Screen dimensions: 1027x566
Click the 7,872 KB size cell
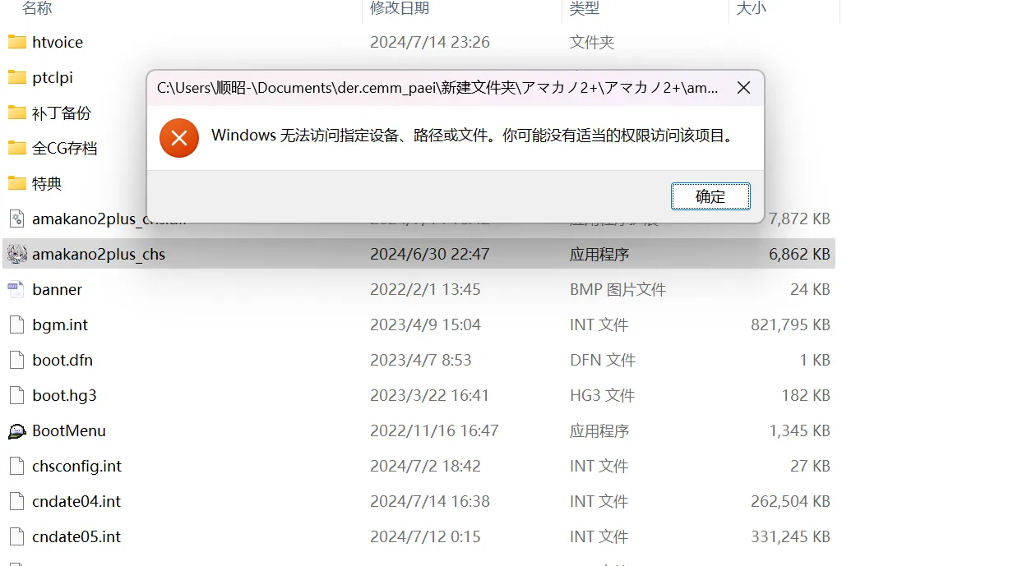(x=799, y=219)
